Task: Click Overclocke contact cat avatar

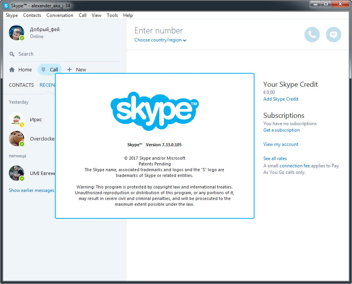Action: click(17, 139)
